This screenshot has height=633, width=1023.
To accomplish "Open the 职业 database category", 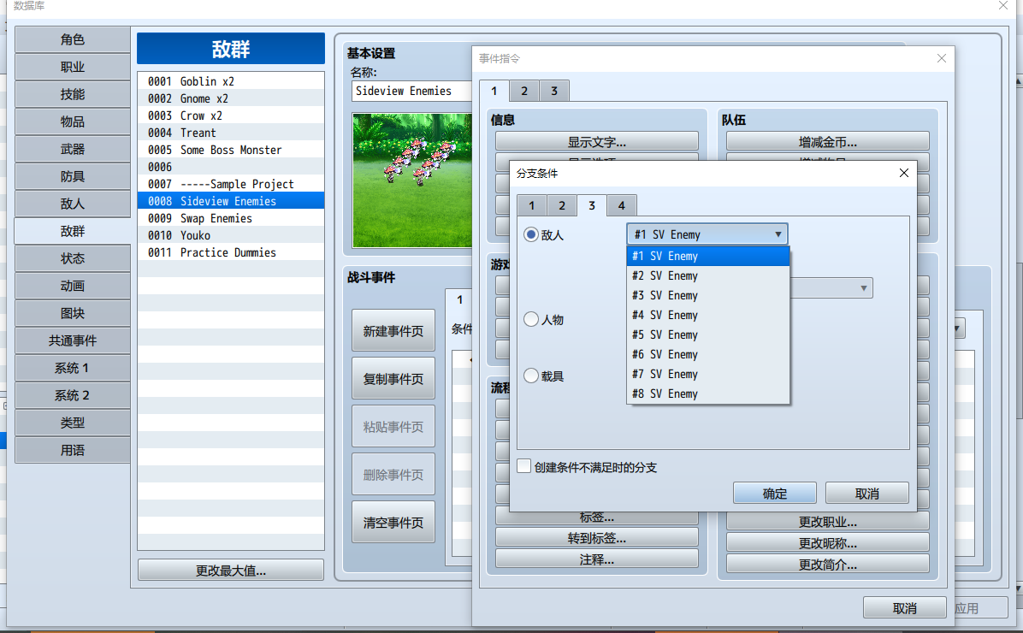I will click(x=73, y=67).
